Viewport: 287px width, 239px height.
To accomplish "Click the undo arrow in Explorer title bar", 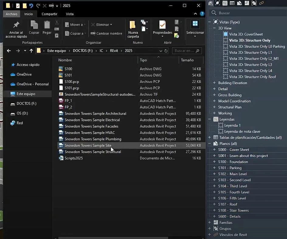I will [31, 6].
